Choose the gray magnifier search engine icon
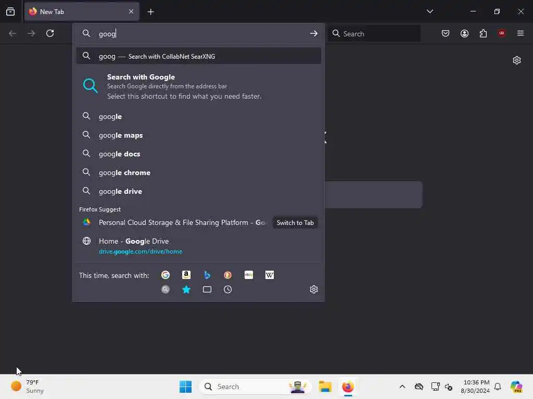 166,289
